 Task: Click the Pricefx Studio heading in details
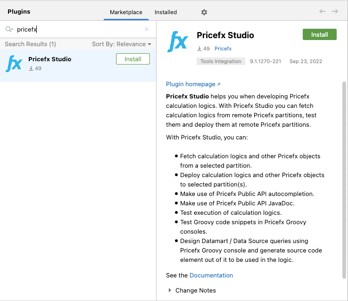225,35
